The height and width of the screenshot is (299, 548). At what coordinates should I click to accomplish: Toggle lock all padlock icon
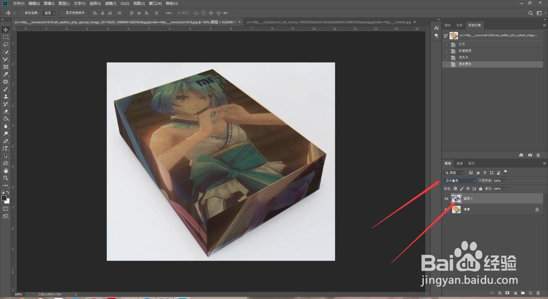click(x=481, y=189)
